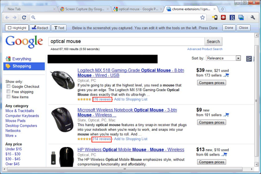Click the browser back arrow

pyautogui.click(x=7, y=18)
